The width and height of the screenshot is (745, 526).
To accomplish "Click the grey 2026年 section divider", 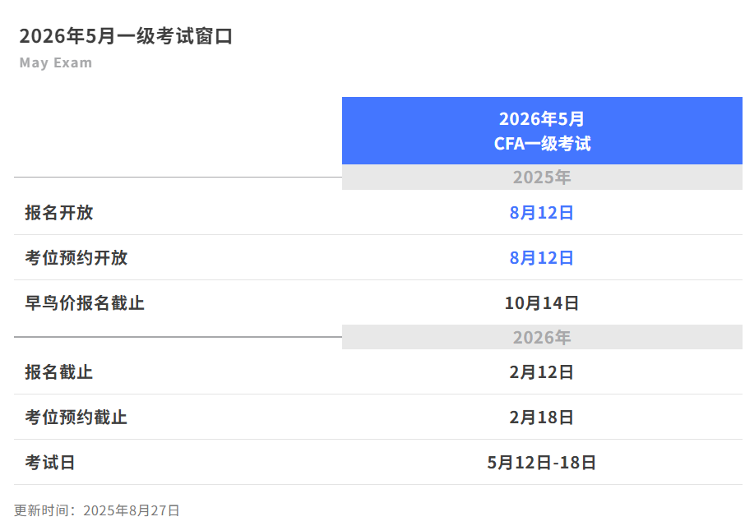I will tap(541, 338).
